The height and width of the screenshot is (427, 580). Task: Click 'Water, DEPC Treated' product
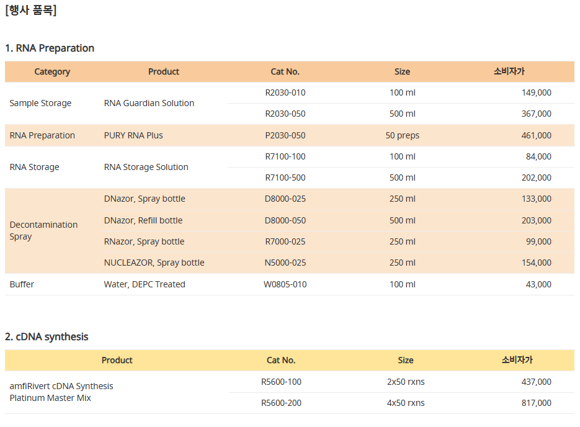tap(145, 284)
